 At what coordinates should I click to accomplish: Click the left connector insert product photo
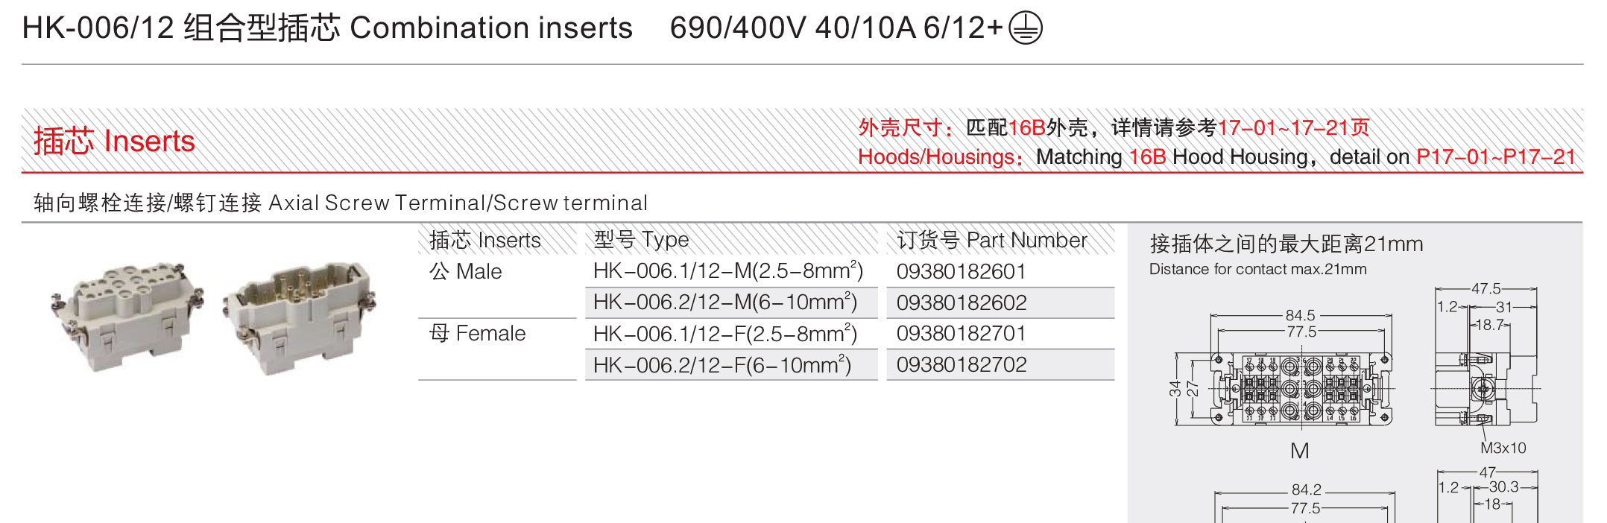pyautogui.click(x=126, y=317)
